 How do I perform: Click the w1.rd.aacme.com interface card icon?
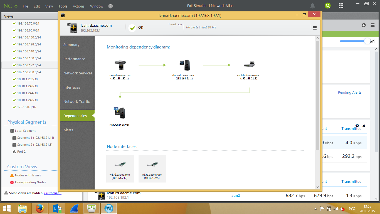tap(152, 165)
